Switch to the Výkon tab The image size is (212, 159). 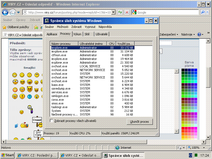(x=77, y=34)
